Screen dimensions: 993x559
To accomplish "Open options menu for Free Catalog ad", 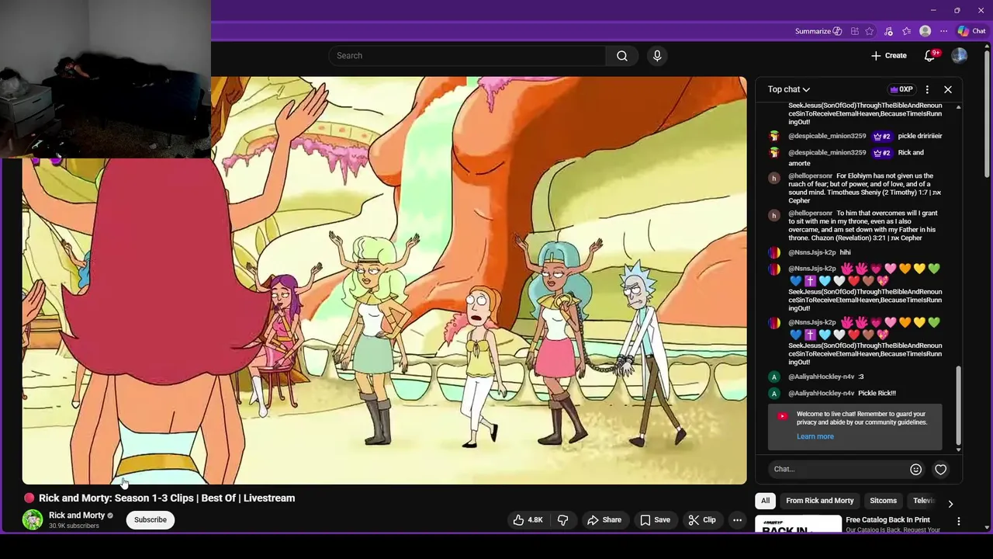I will click(x=959, y=522).
